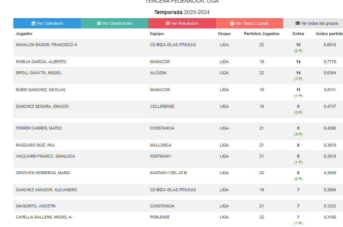This screenshot has height=227, width=343.
Task: Click the list icon beside Ver Clasificación
Action: (x=99, y=23)
